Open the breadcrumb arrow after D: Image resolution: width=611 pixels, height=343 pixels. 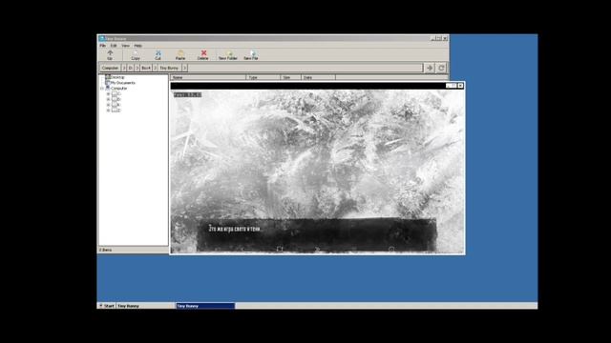(137, 68)
